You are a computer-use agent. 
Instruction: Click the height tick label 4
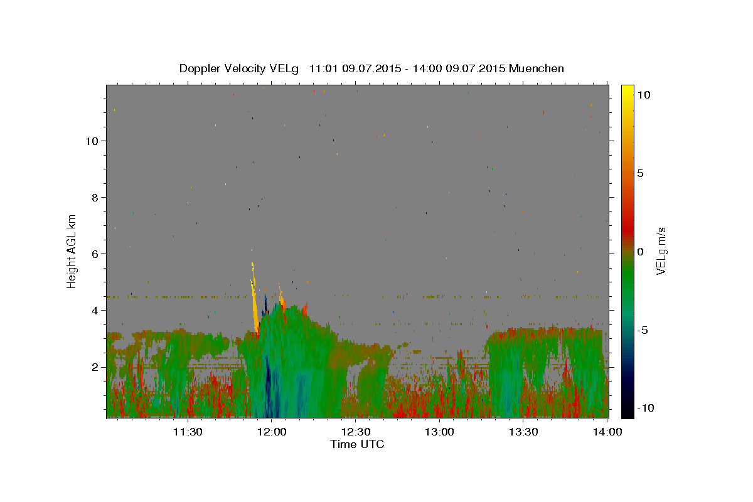[x=95, y=310]
